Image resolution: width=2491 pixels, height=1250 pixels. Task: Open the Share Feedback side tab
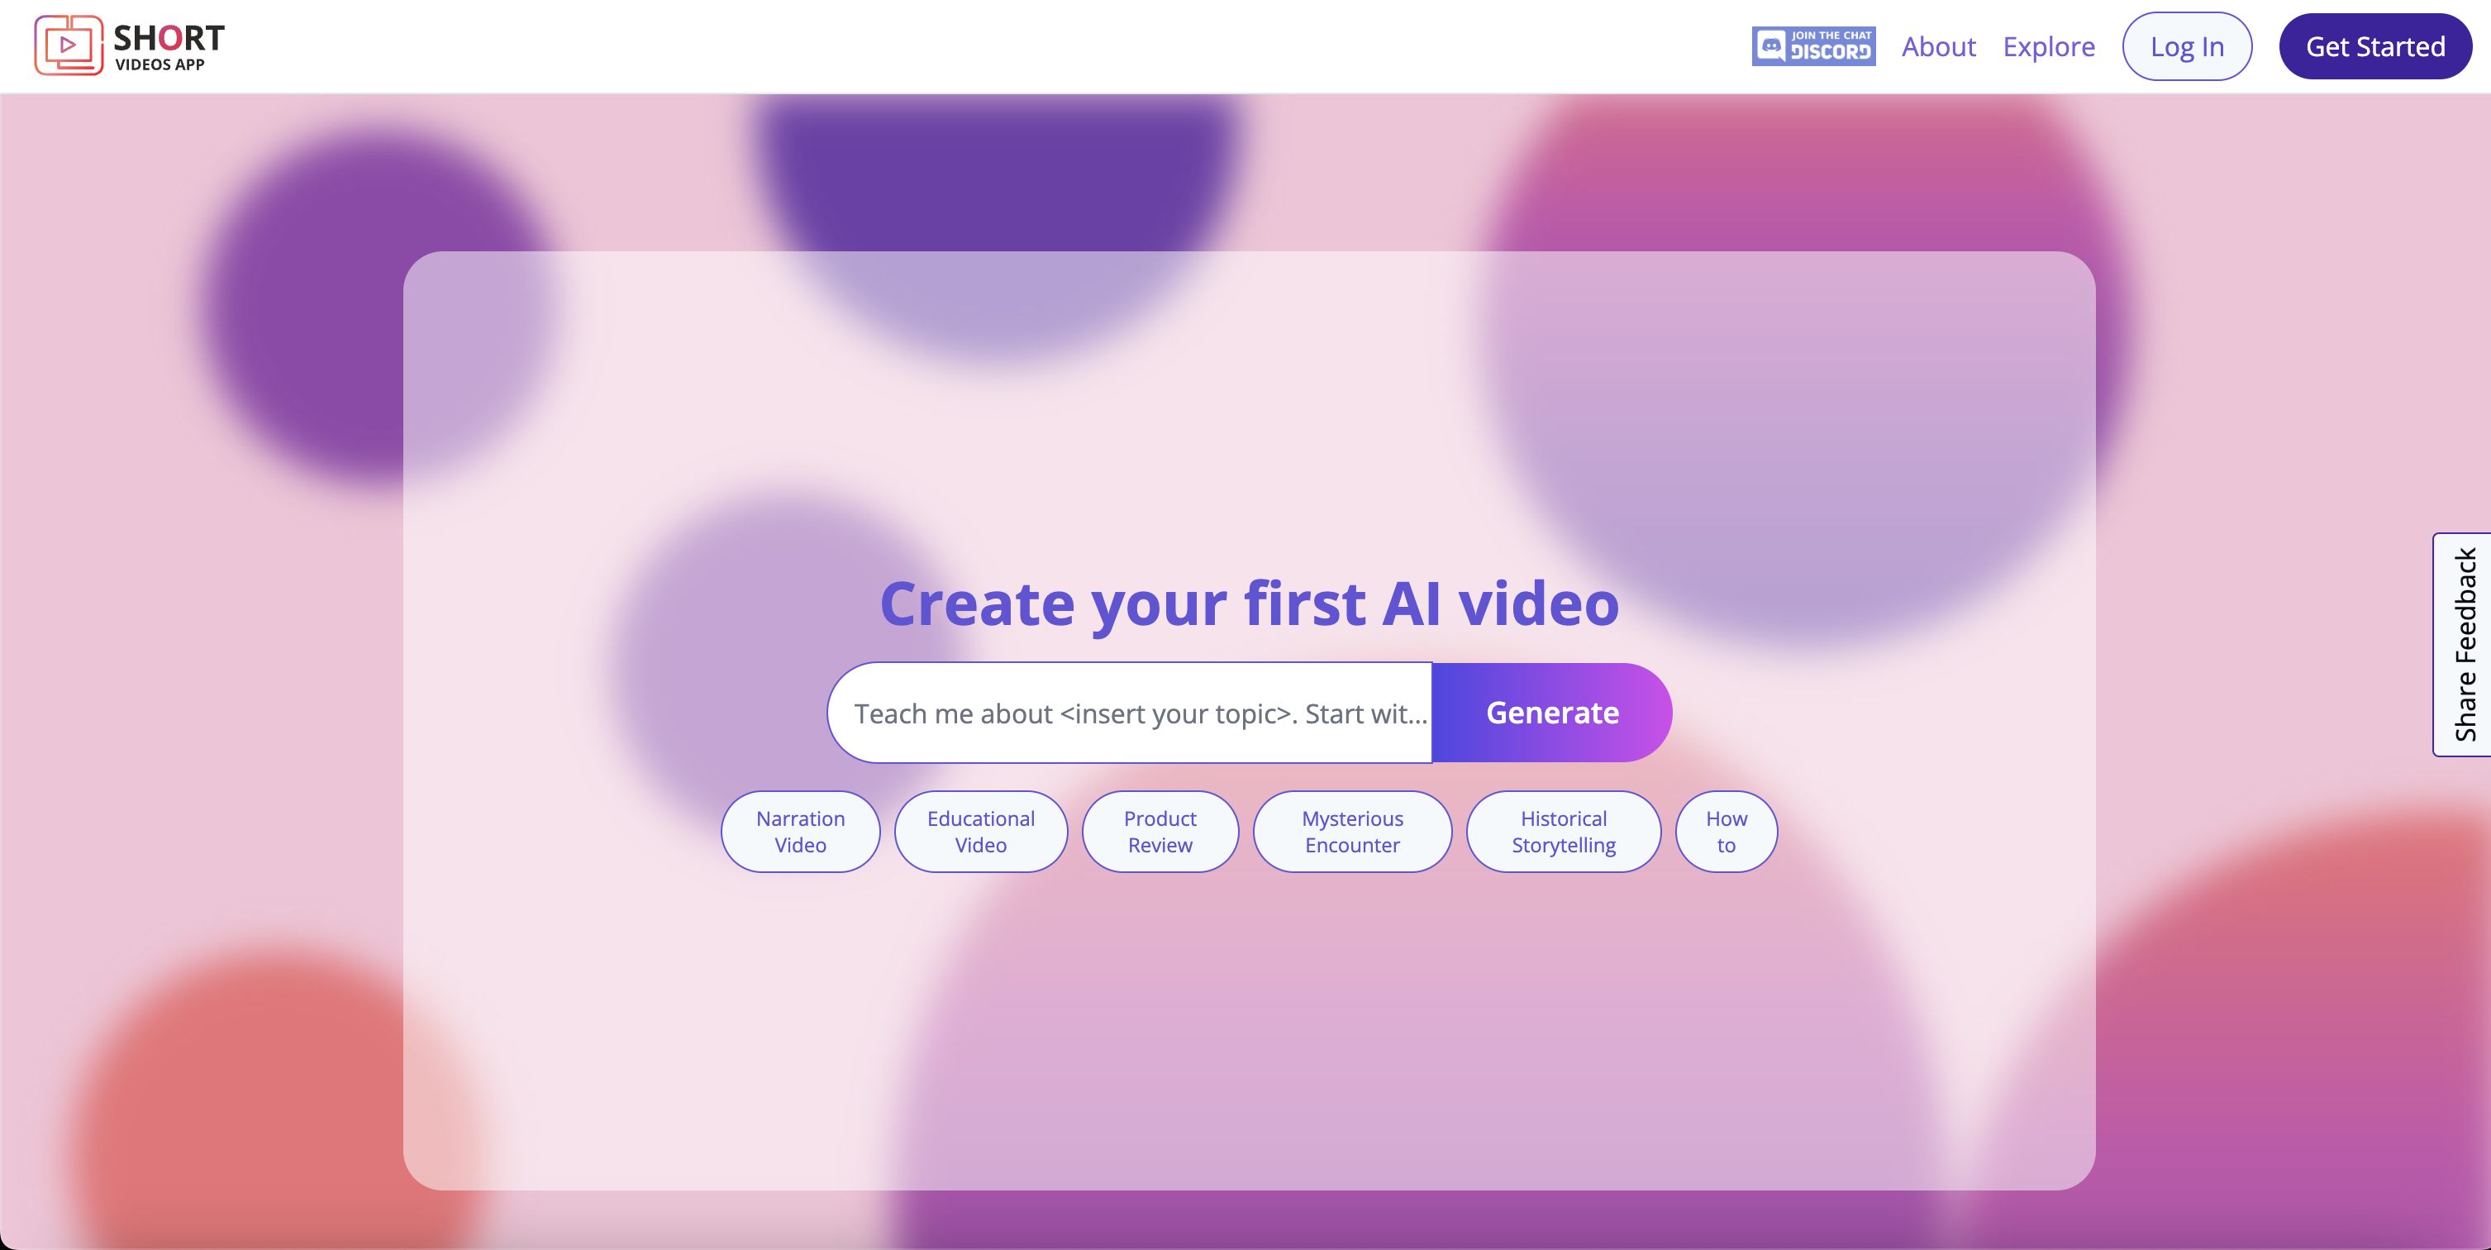2463,644
